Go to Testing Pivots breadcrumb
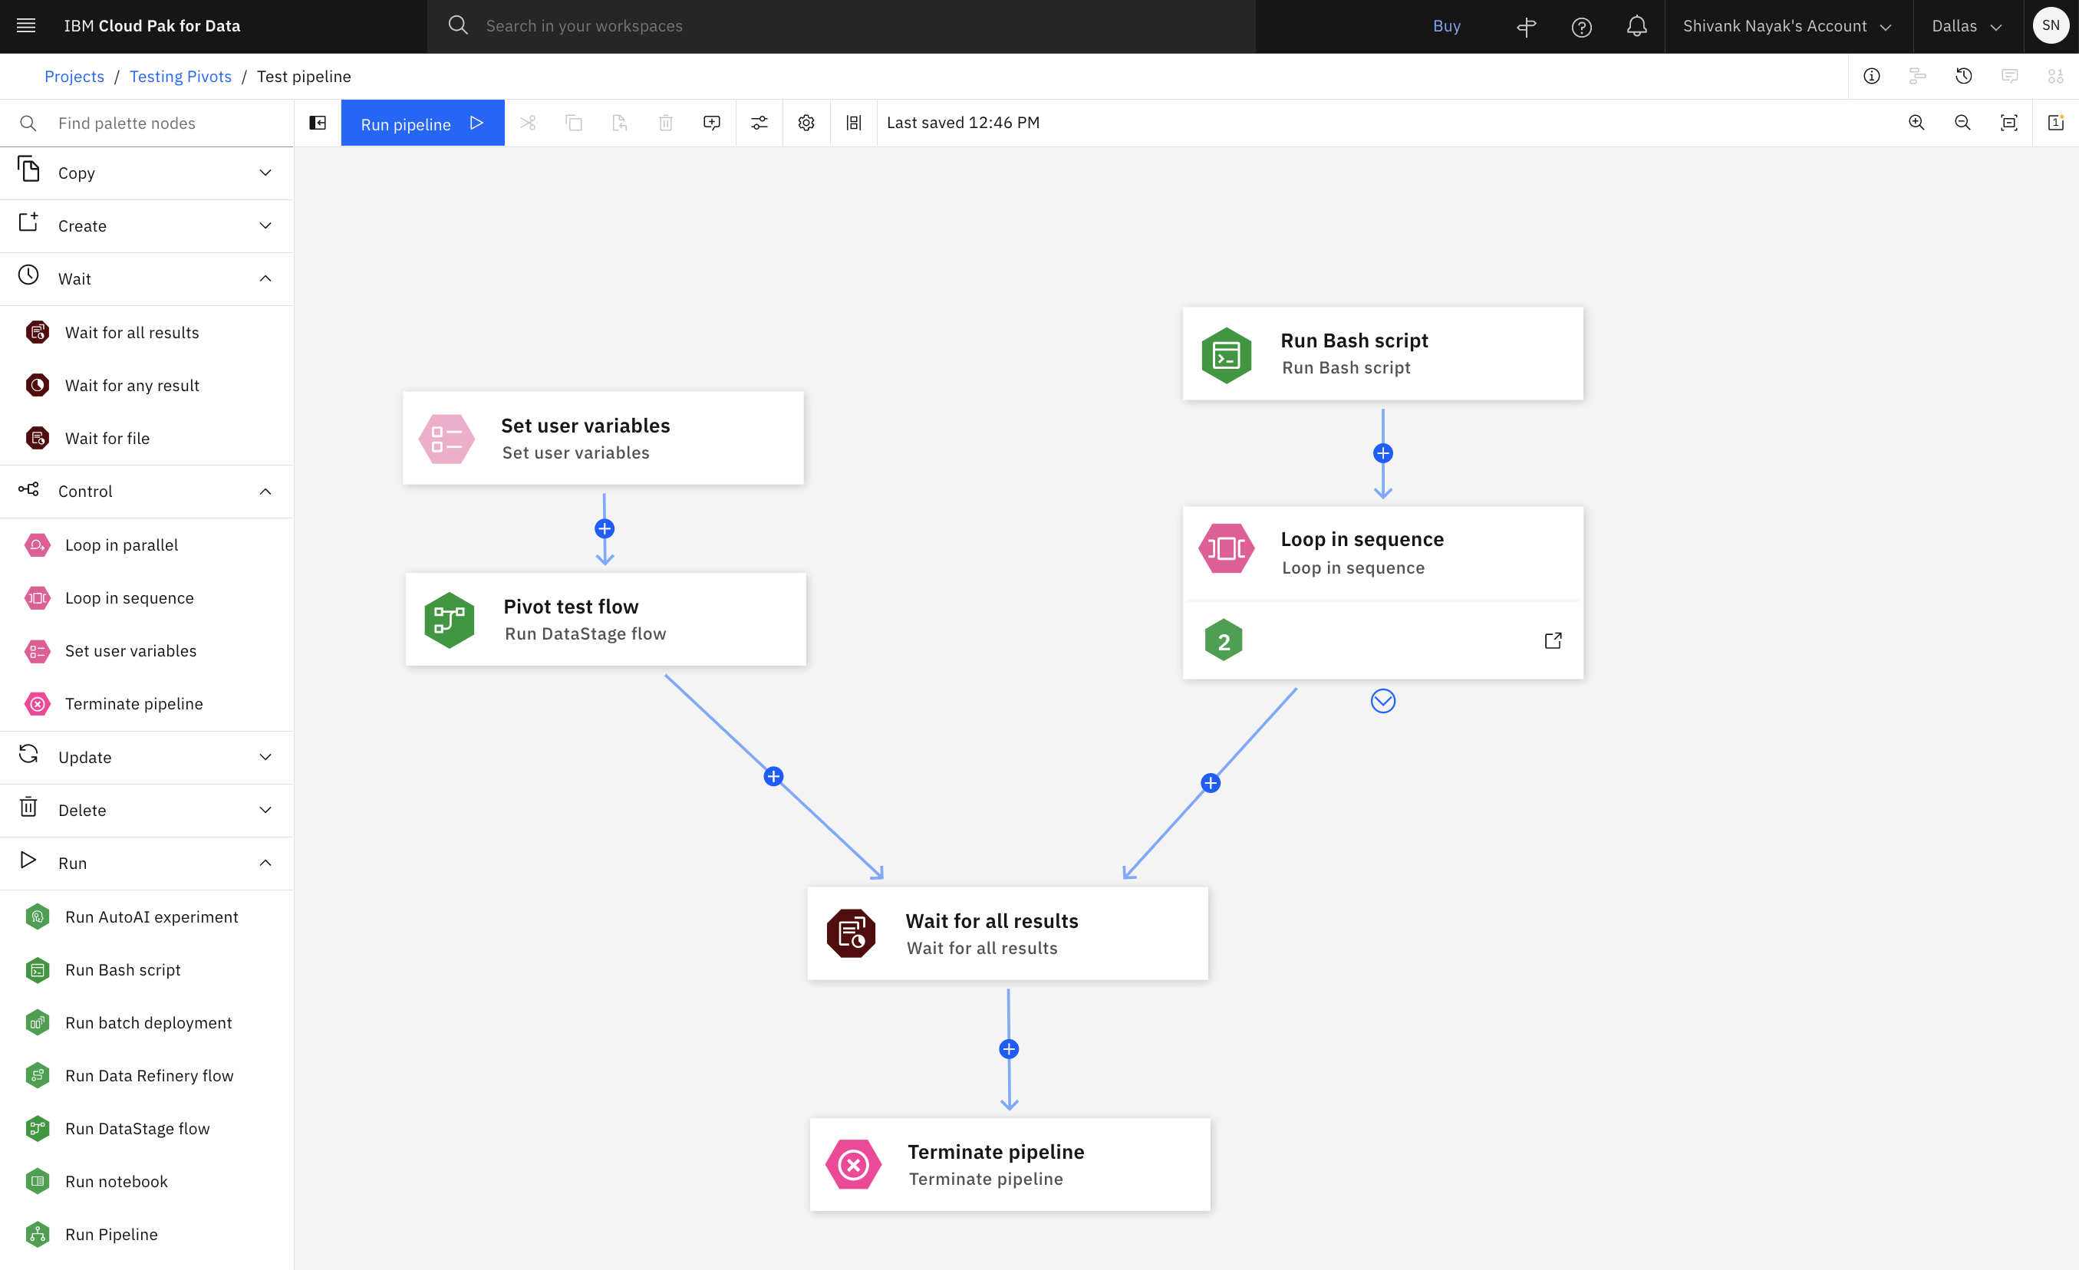Viewport: 2079px width, 1270px height. tap(180, 77)
